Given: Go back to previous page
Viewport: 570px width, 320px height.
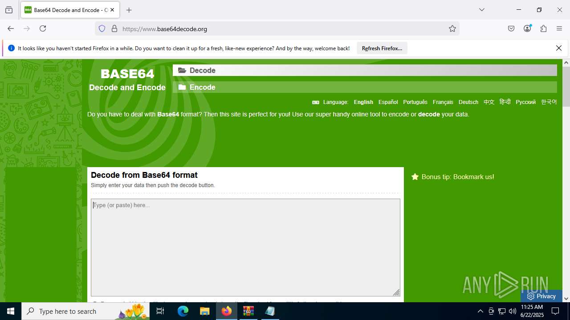Looking at the screenshot, I should click(11, 28).
